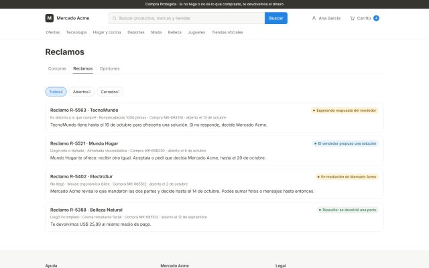Viewport: 429px width, 268px height.
Task: Click the Mercado Acme footer heading
Action: pos(174,265)
